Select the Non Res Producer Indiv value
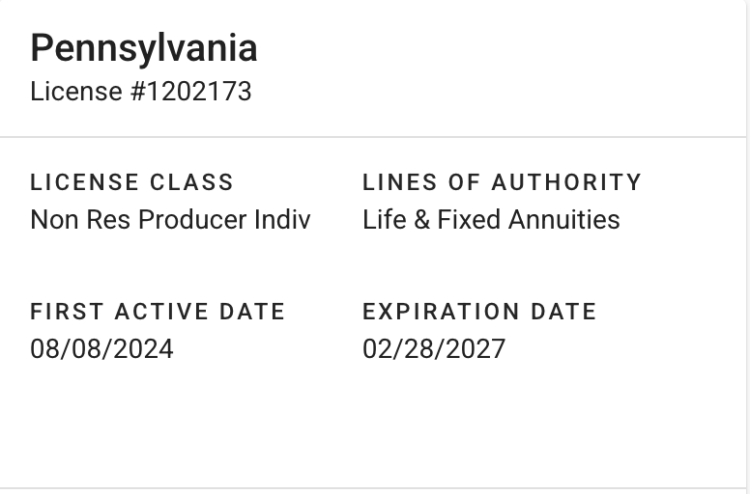 click(170, 220)
